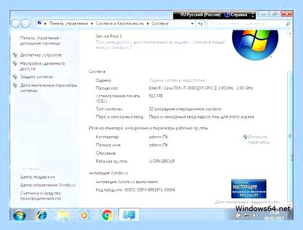Click shield icon beside Защита системы

[x=15, y=77]
